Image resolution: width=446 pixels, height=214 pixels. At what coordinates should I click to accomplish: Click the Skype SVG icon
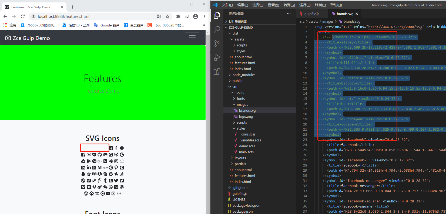tap(105, 174)
